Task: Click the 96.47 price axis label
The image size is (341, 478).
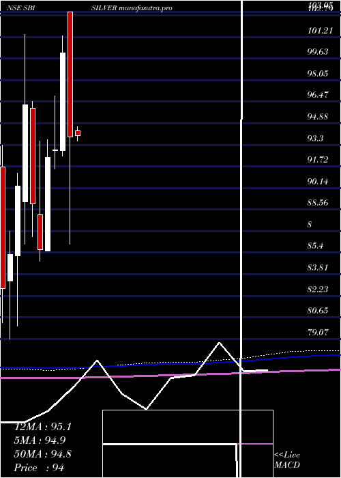Action: (318, 95)
